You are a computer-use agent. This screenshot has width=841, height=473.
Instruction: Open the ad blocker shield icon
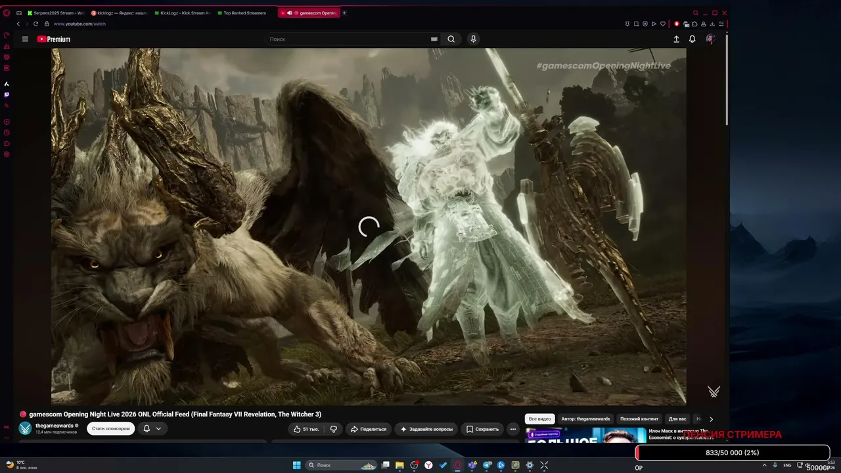645,24
